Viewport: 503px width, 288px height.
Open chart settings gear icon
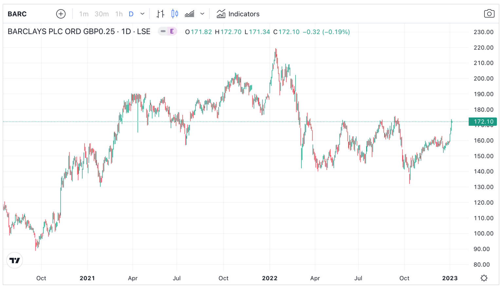[x=484, y=278]
